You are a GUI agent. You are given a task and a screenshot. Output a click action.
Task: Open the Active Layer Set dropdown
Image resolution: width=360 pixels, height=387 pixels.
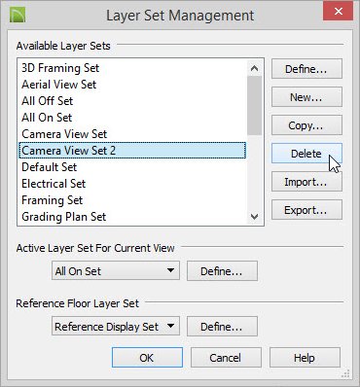(x=116, y=271)
